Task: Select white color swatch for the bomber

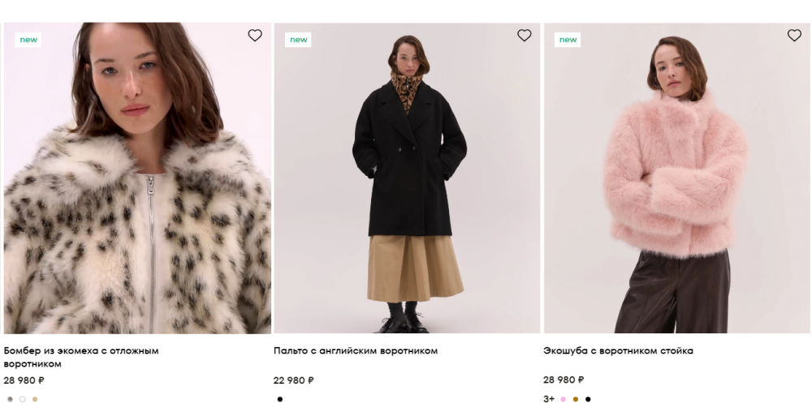Action: coord(22,399)
